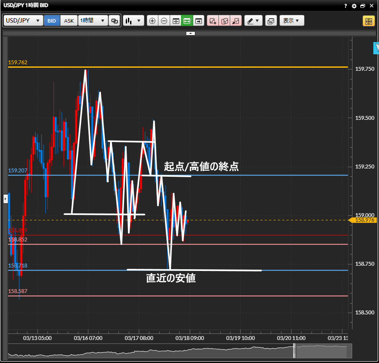Zoom out with the minus magnifier icon
The image size is (379, 363).
164,20
